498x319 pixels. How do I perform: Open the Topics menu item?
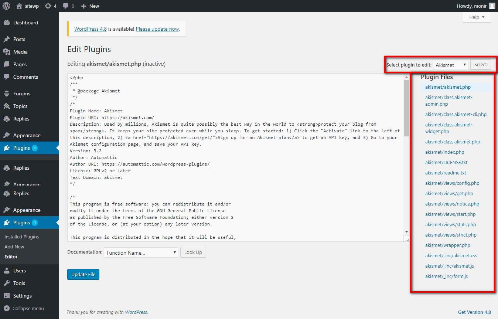click(30, 106)
